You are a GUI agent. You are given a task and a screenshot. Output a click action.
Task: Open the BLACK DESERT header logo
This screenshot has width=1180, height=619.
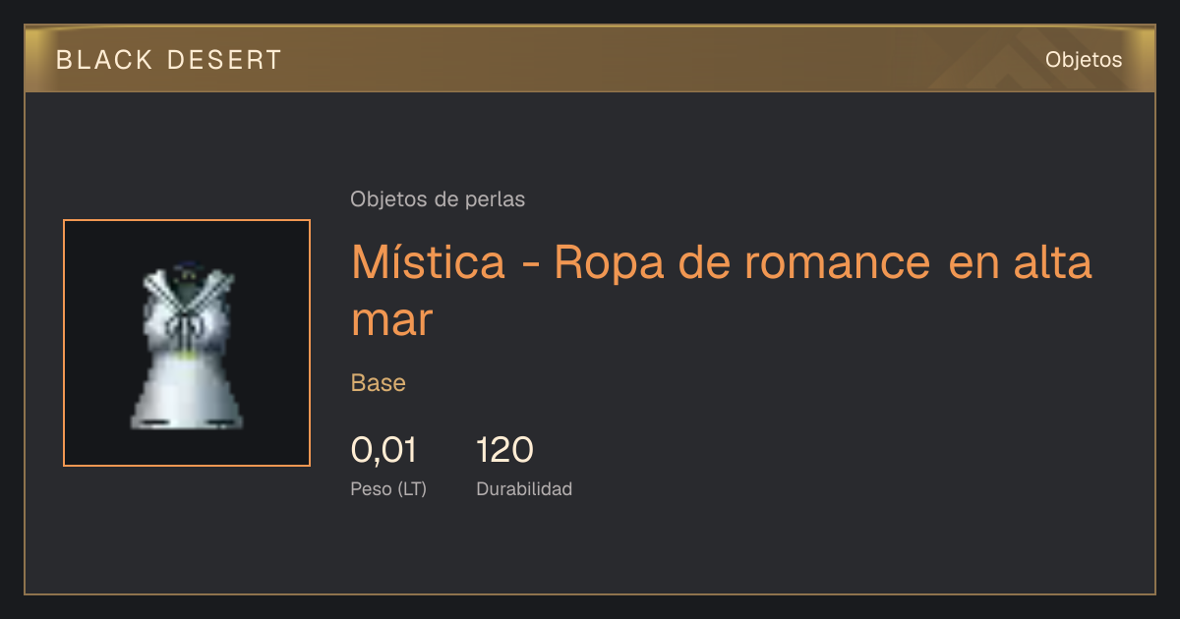tap(169, 60)
